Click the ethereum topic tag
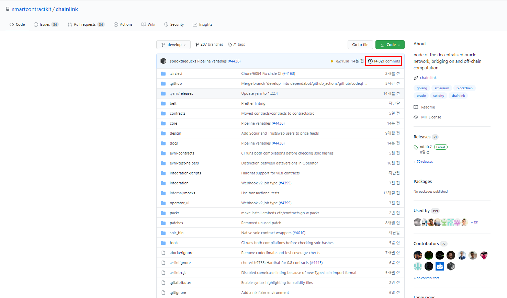507x298 pixels. pyautogui.click(x=442, y=88)
